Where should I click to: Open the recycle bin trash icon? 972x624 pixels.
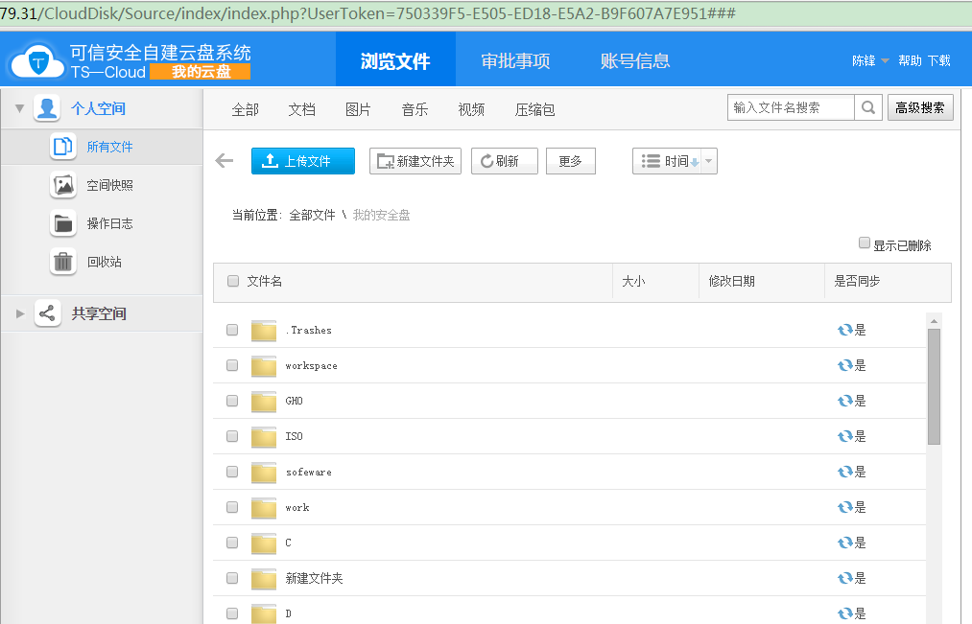click(63, 262)
